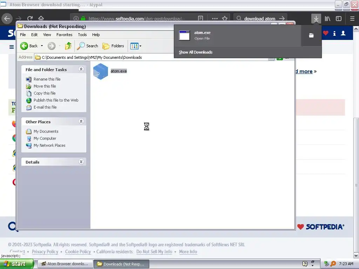Collapse the File and Folder Tasks panel

point(81,69)
